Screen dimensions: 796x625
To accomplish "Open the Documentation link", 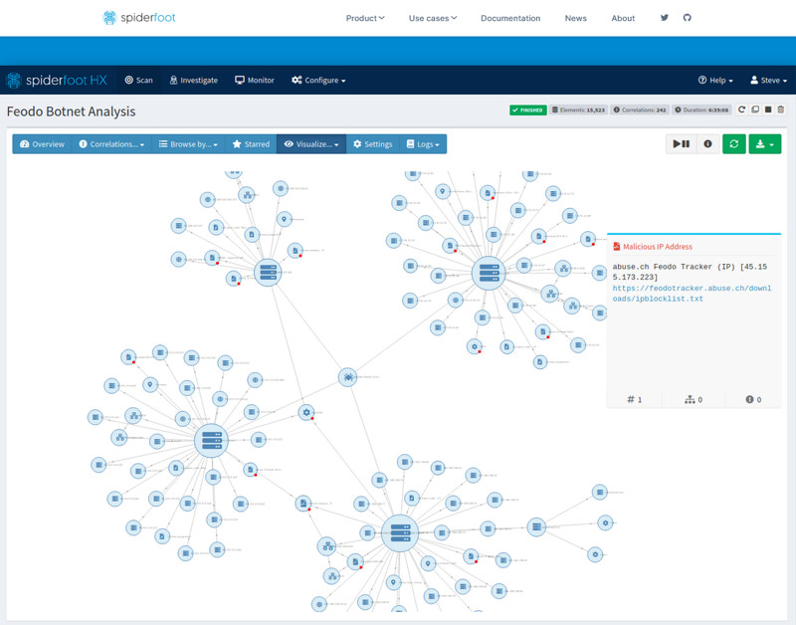I will [x=510, y=18].
